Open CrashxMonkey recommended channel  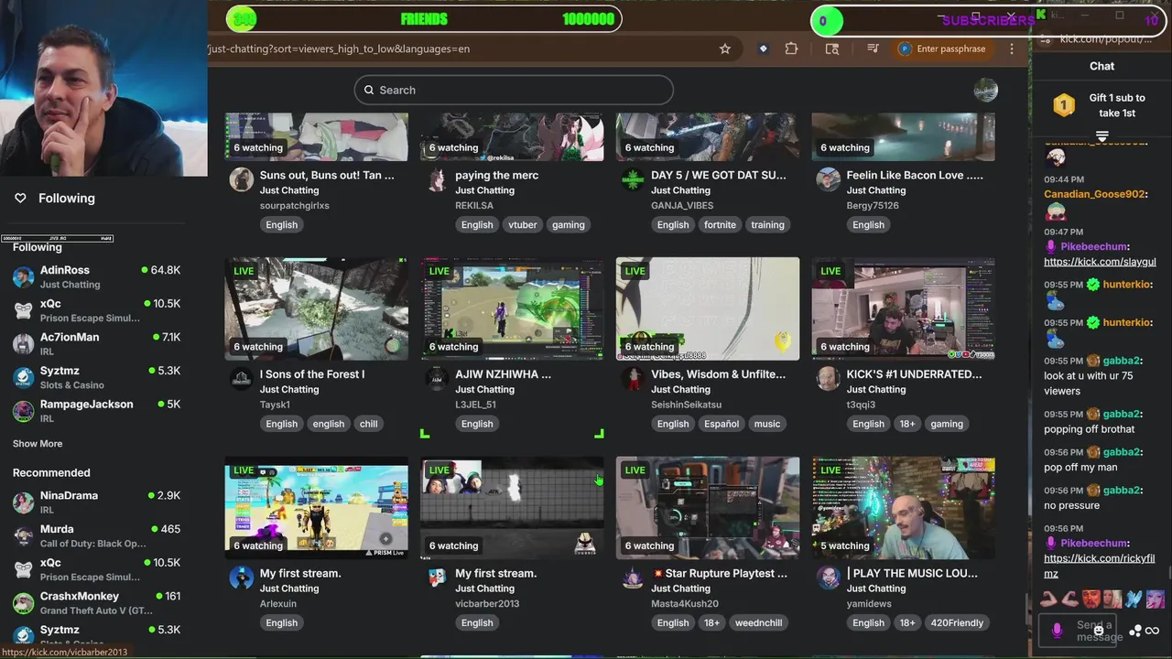96,602
